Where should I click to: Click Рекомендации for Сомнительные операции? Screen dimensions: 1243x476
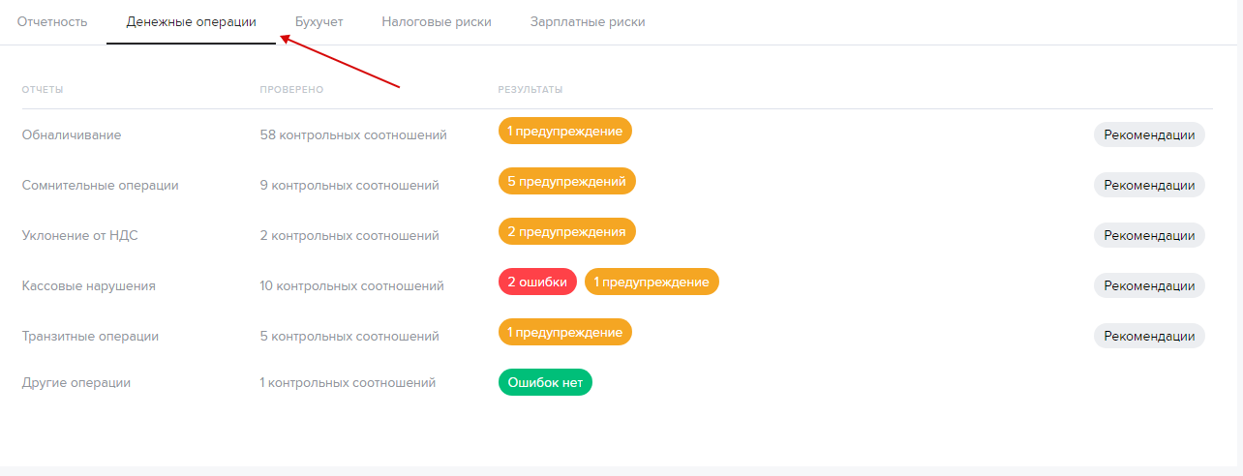point(1149,185)
